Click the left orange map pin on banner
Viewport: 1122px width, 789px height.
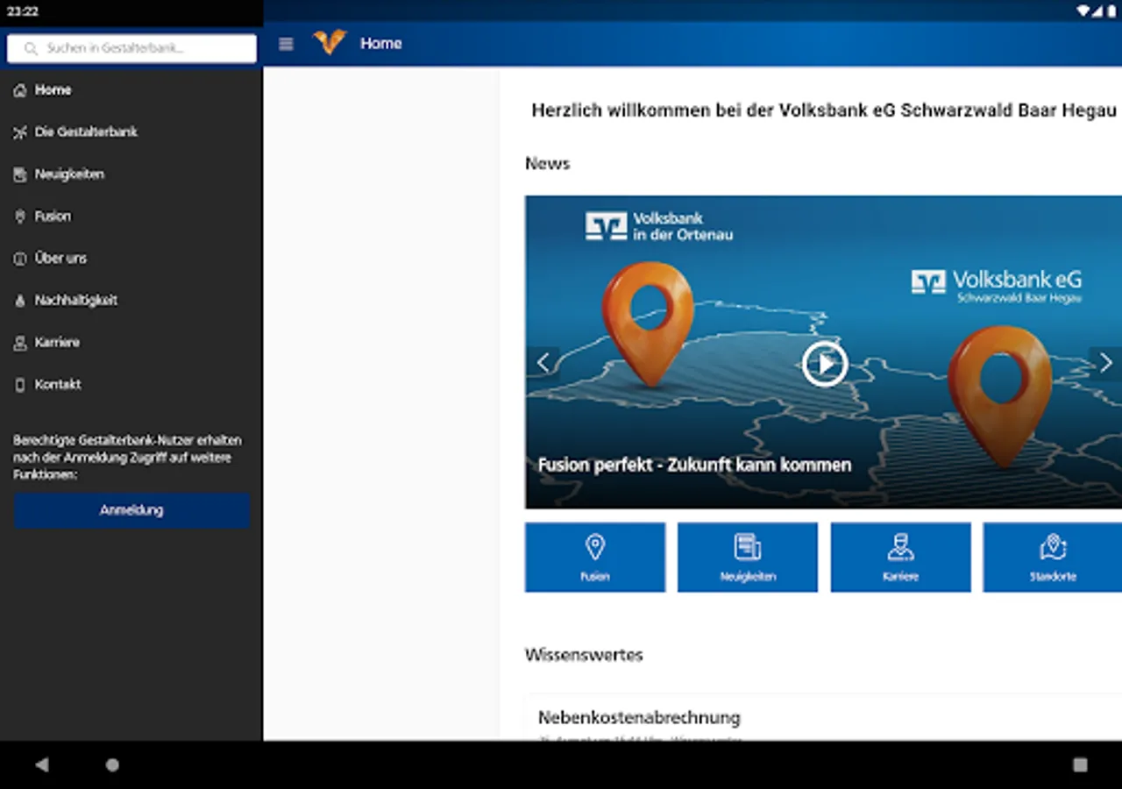pos(648,323)
